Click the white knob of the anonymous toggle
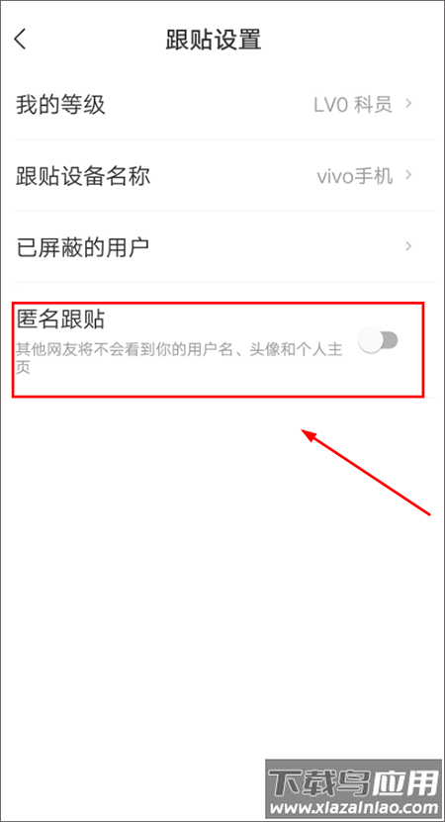The width and height of the screenshot is (445, 822). click(x=370, y=340)
